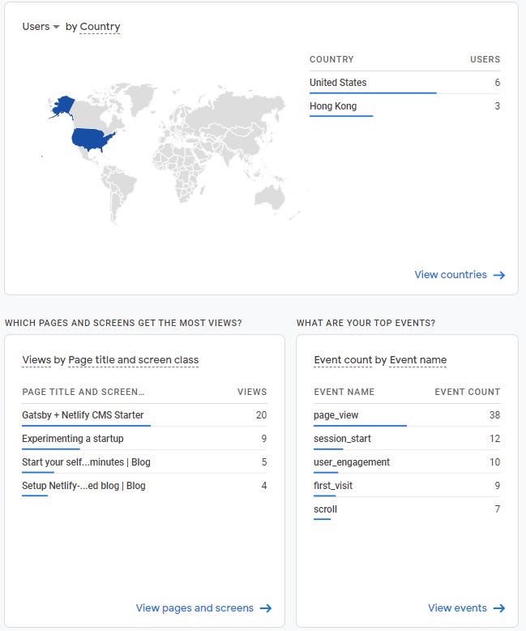
Task: Open the Event count metric selector
Action: tap(343, 360)
